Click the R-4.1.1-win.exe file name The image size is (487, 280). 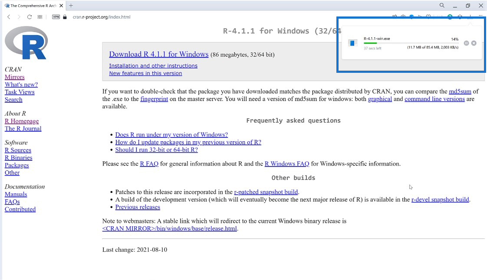[377, 39]
